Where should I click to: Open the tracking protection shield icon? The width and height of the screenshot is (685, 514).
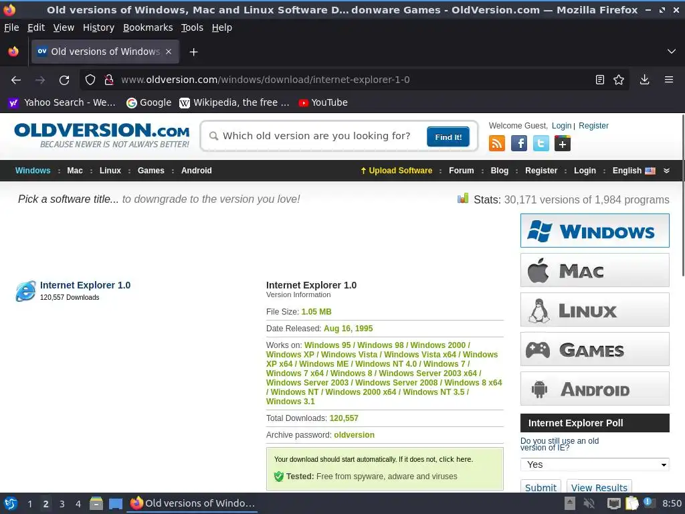pos(90,80)
